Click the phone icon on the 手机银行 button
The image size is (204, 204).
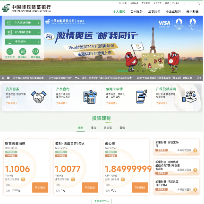[9, 42]
